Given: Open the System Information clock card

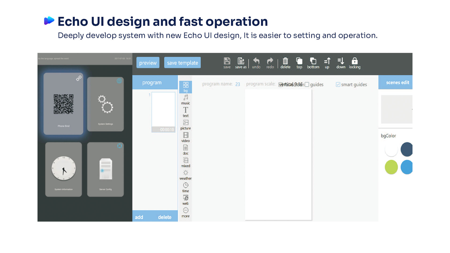Looking at the screenshot, I should pos(63,169).
